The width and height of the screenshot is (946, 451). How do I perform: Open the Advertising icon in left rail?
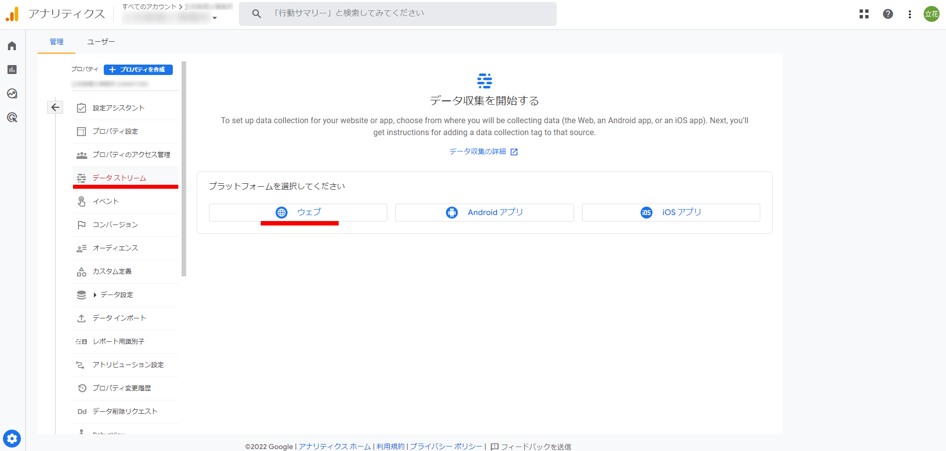[12, 117]
